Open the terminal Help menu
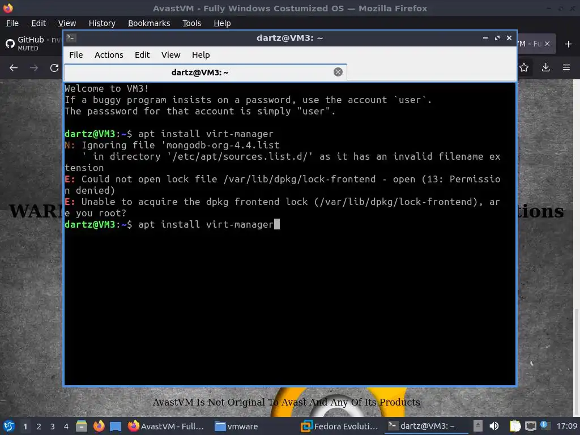Screen dimensions: 580x435 coord(201,55)
